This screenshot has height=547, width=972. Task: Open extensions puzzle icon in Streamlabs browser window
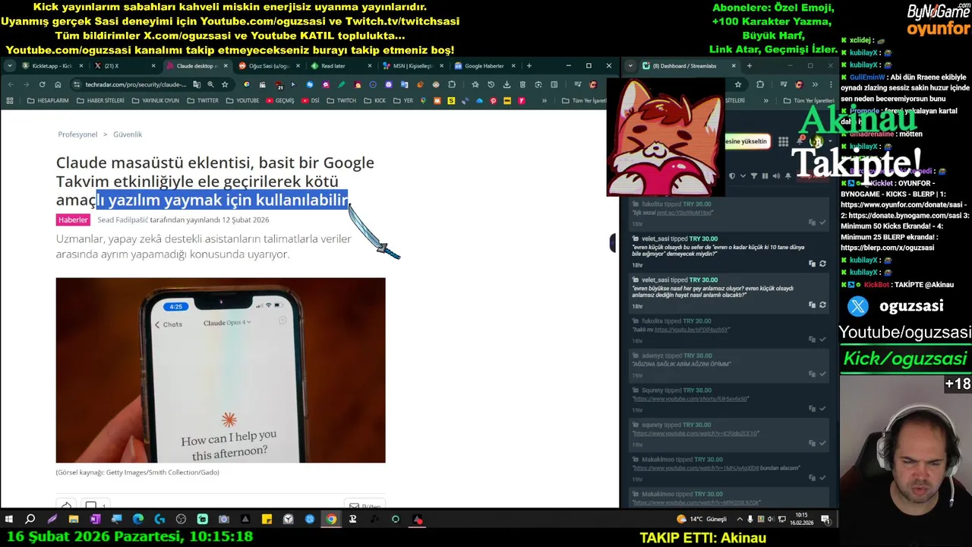click(x=760, y=84)
